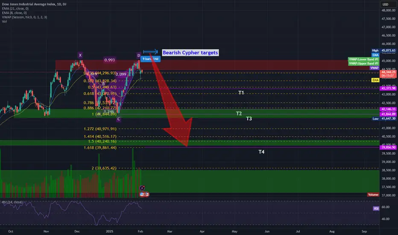Select the VWAP (Session, hlc3) indicator legend
The height and width of the screenshot is (235, 398).
click(x=24, y=17)
